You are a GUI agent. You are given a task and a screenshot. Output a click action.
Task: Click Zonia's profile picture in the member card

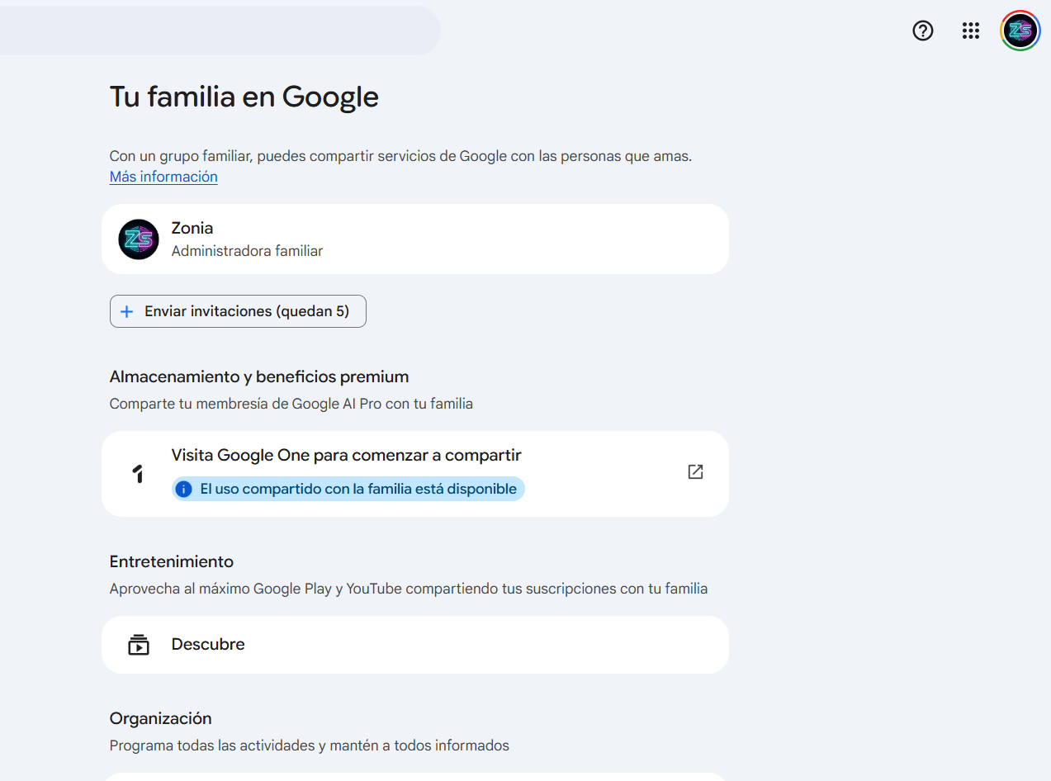tap(139, 239)
